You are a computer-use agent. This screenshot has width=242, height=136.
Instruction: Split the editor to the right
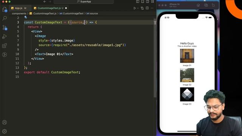coord(147,8)
